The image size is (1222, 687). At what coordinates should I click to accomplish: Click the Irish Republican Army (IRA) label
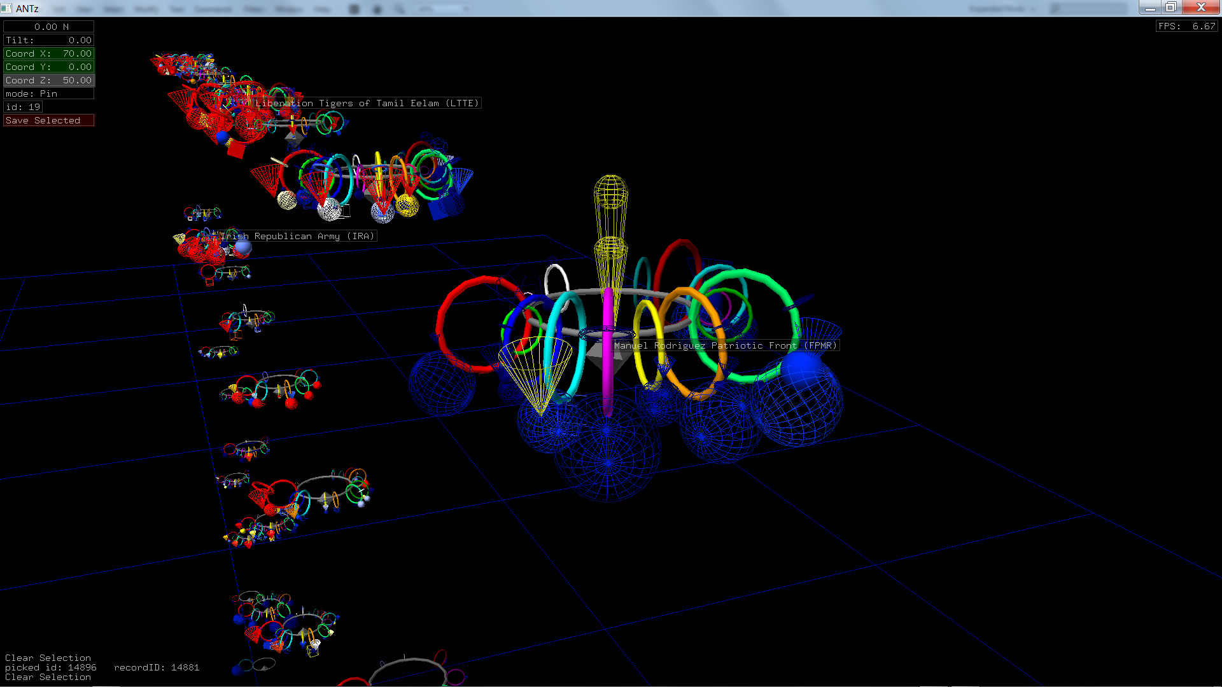click(297, 236)
